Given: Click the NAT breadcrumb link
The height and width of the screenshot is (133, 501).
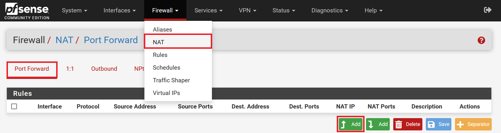Looking at the screenshot, I should (64, 40).
